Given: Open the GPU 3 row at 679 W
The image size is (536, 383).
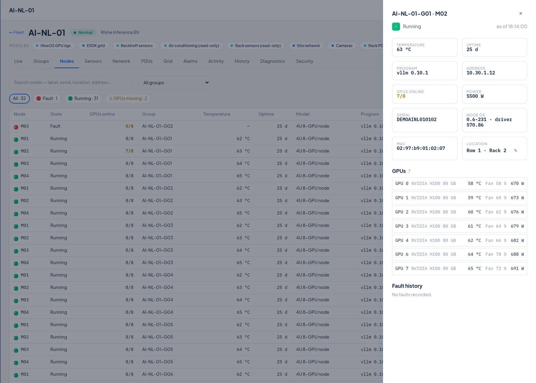Looking at the screenshot, I should click(460, 226).
